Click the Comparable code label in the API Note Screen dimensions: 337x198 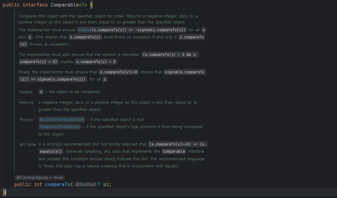pyautogui.click(x=174, y=151)
